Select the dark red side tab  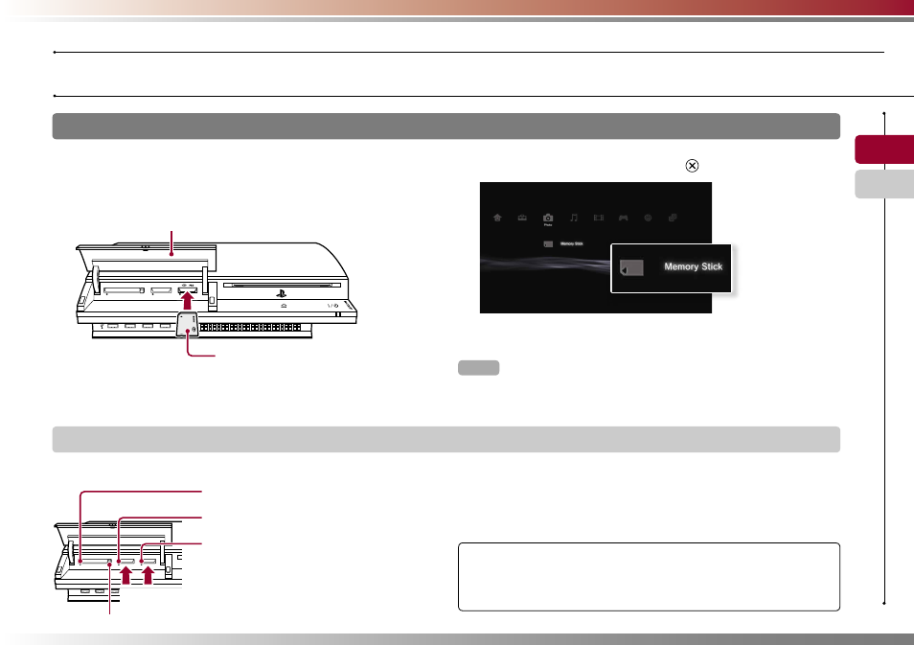coord(884,150)
